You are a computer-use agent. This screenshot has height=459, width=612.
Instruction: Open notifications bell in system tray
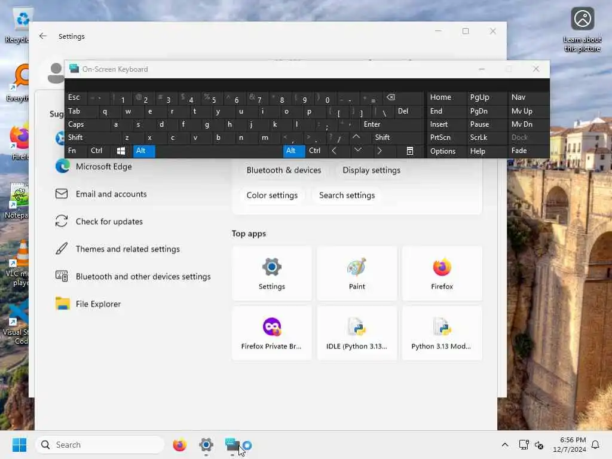595,445
